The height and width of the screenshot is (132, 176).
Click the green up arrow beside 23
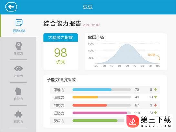[x=155, y=113]
